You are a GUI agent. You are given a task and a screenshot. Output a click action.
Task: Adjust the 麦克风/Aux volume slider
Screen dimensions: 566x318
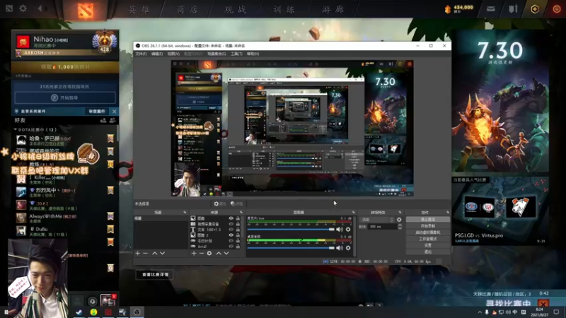tap(291, 229)
